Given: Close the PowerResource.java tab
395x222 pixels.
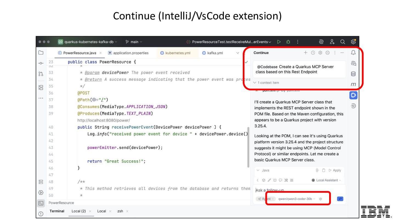Looking at the screenshot, I should 101,53.
